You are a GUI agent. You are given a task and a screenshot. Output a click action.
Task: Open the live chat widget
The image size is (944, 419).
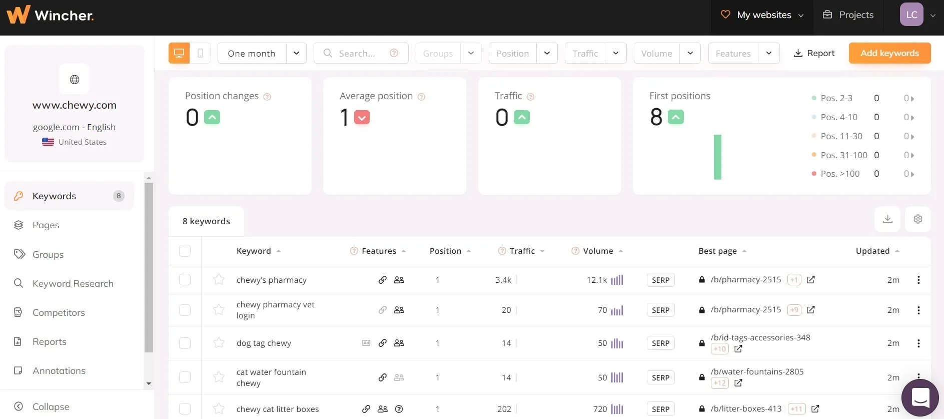click(920, 398)
